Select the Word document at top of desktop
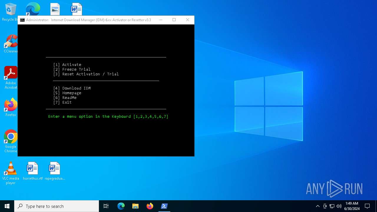Screen dimensions: 377x212 [76, 9]
